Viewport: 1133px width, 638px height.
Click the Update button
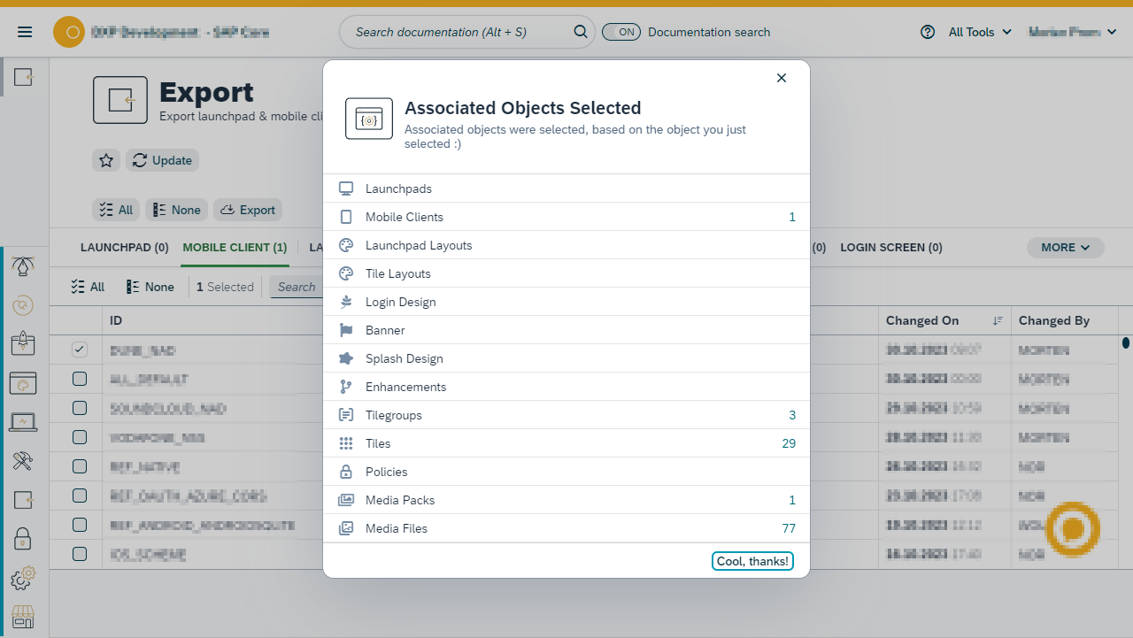click(x=162, y=160)
